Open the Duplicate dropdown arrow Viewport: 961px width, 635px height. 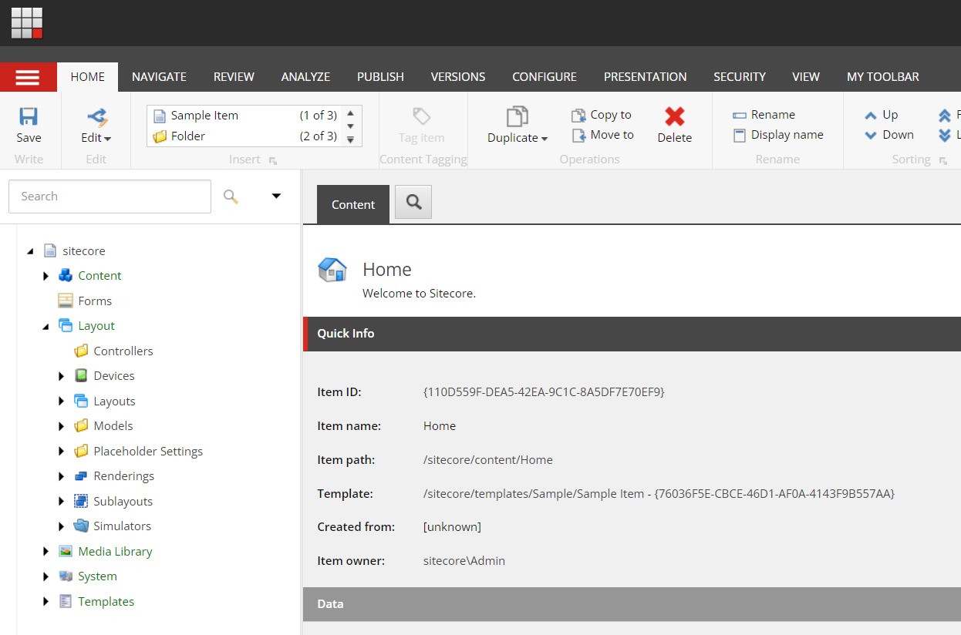(x=545, y=139)
